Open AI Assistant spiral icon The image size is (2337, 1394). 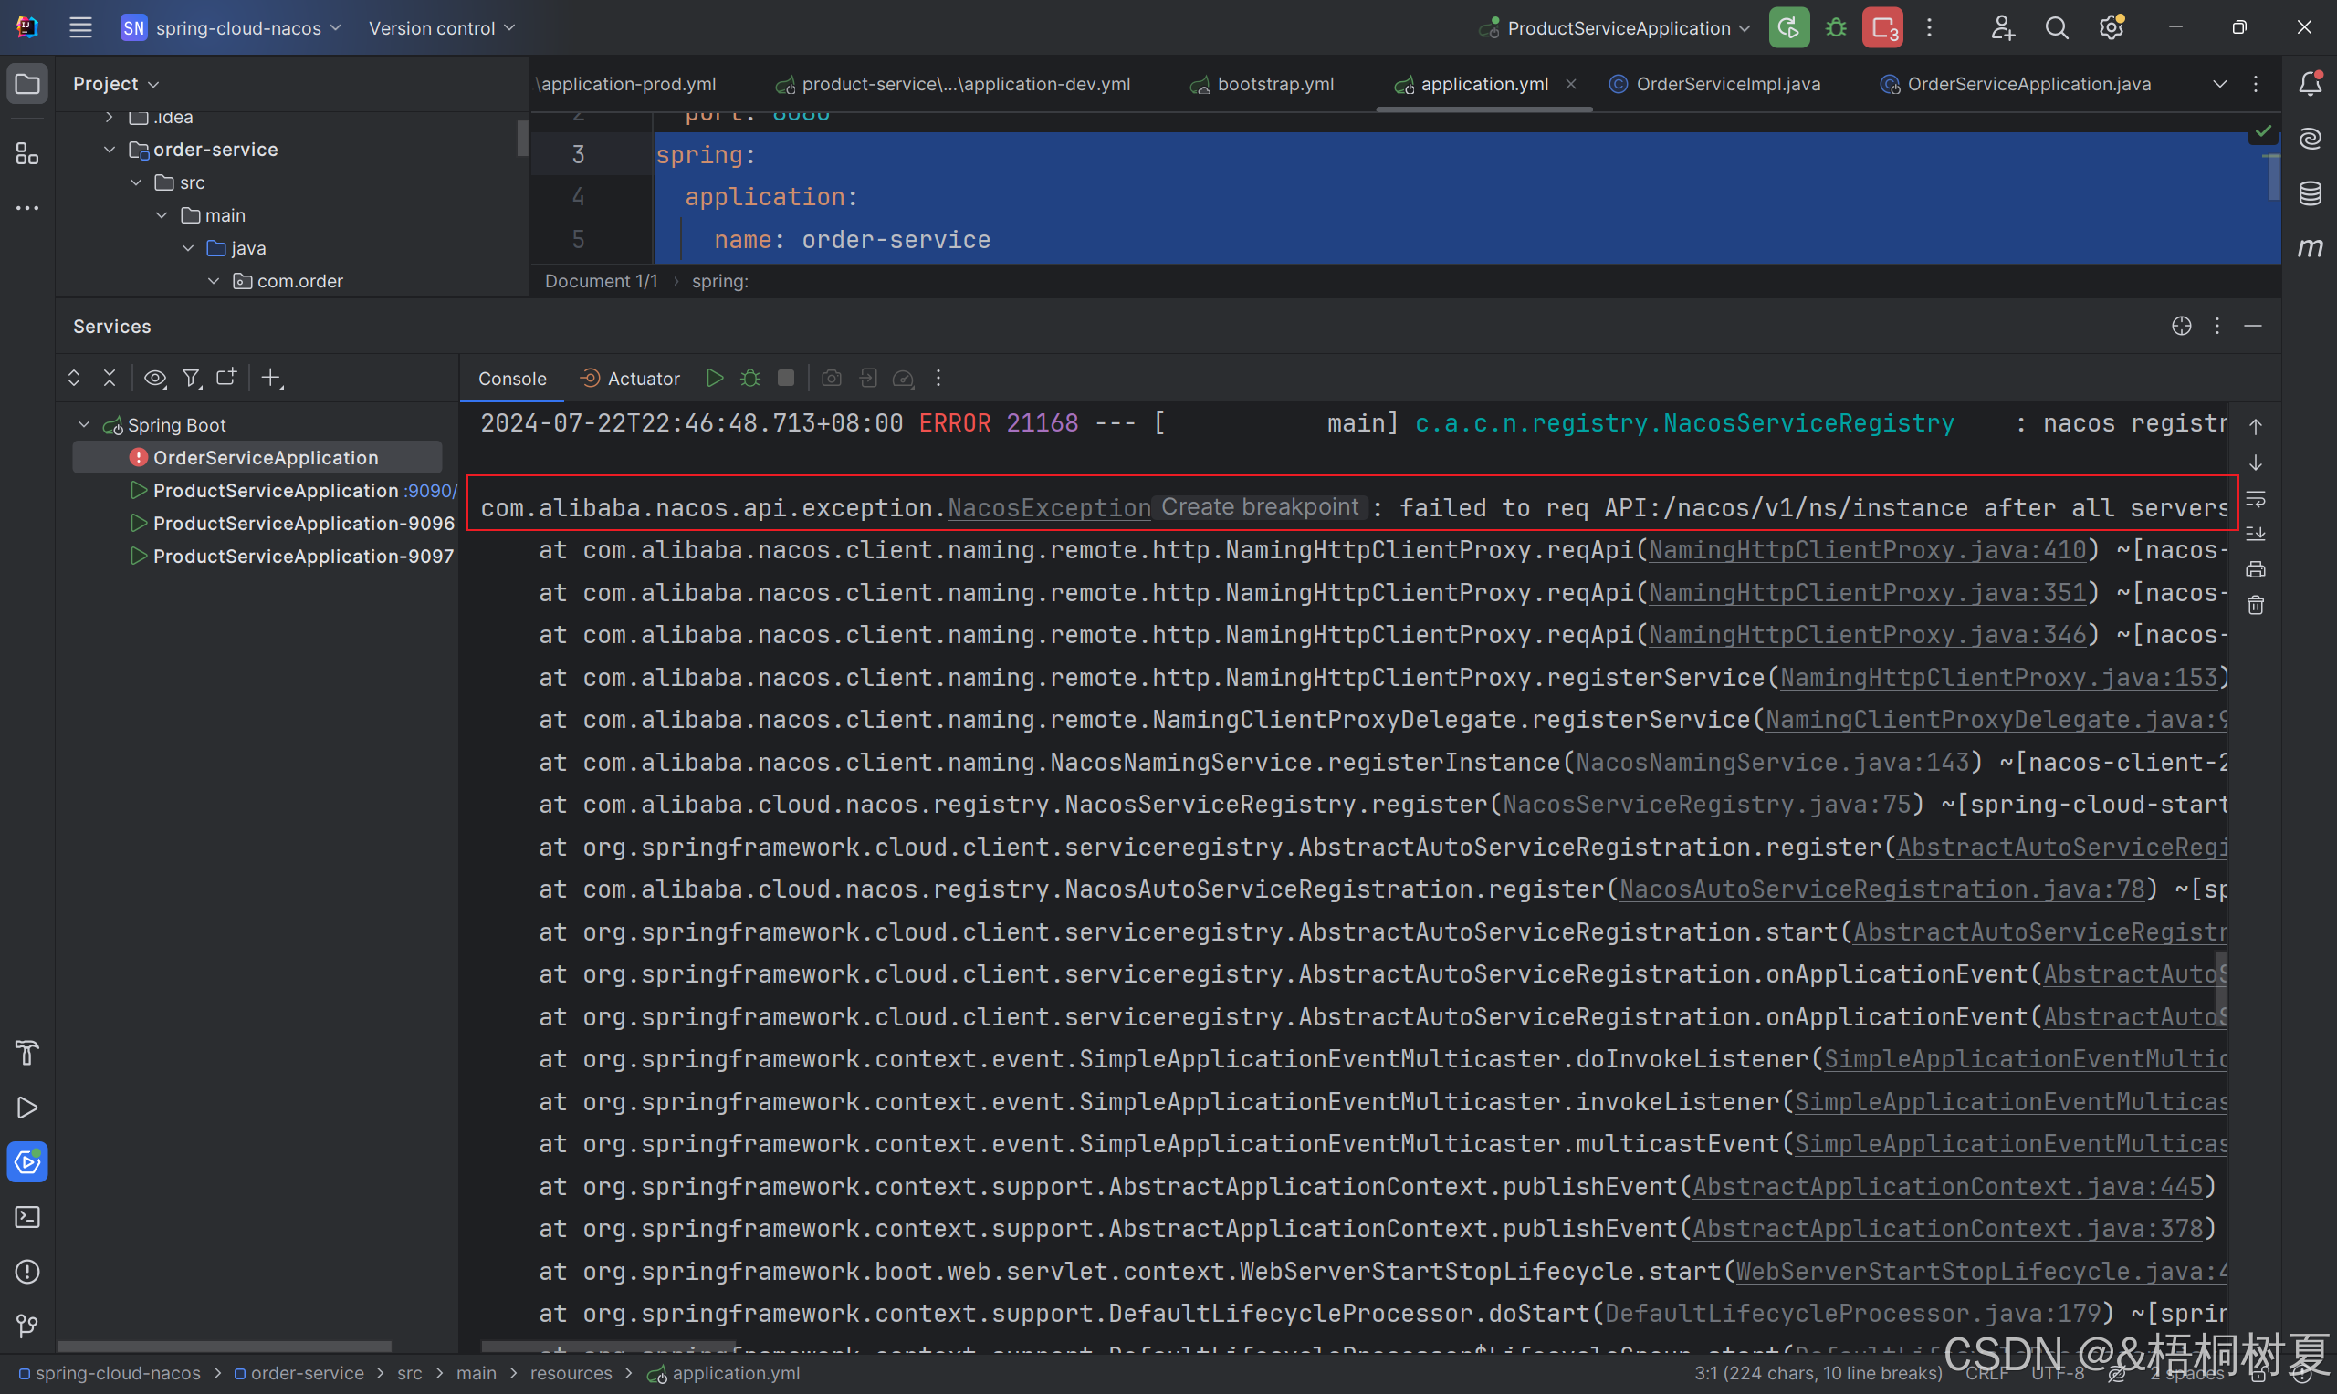coord(2310,139)
